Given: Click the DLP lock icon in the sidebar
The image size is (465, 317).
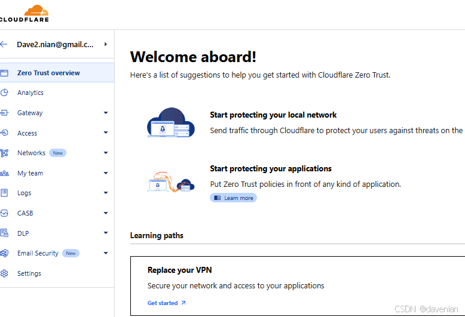Looking at the screenshot, I should [x=4, y=233].
